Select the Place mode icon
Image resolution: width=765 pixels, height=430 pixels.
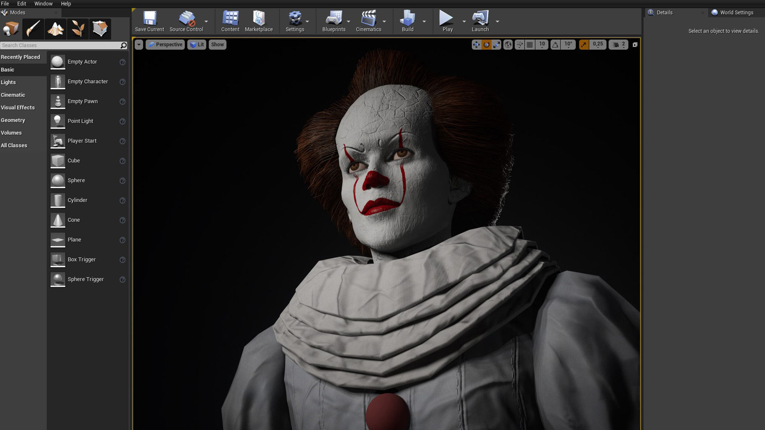coord(11,29)
